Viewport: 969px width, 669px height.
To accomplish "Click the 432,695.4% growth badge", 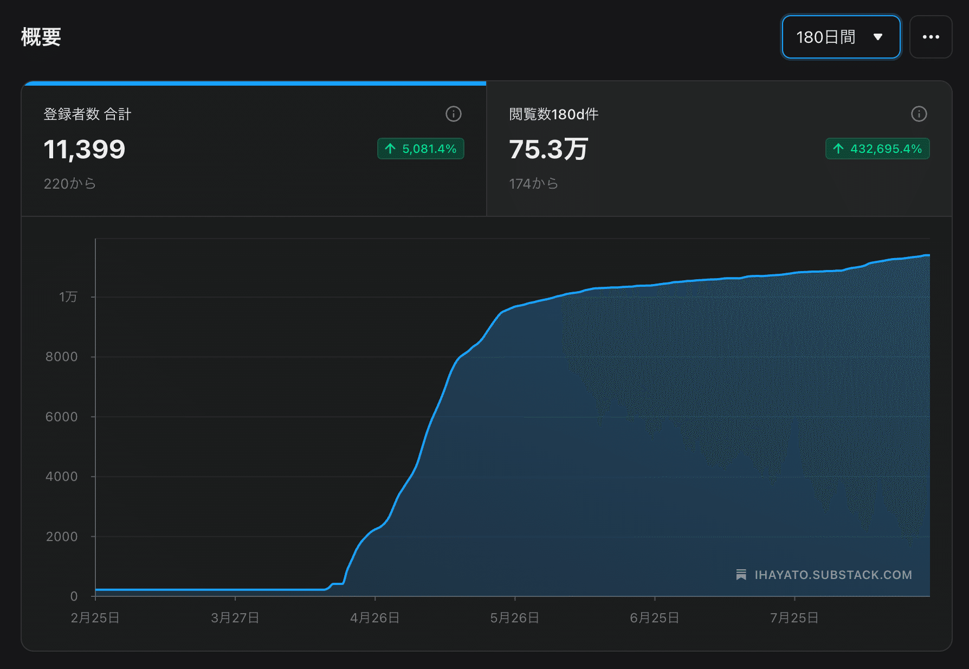I will click(877, 149).
